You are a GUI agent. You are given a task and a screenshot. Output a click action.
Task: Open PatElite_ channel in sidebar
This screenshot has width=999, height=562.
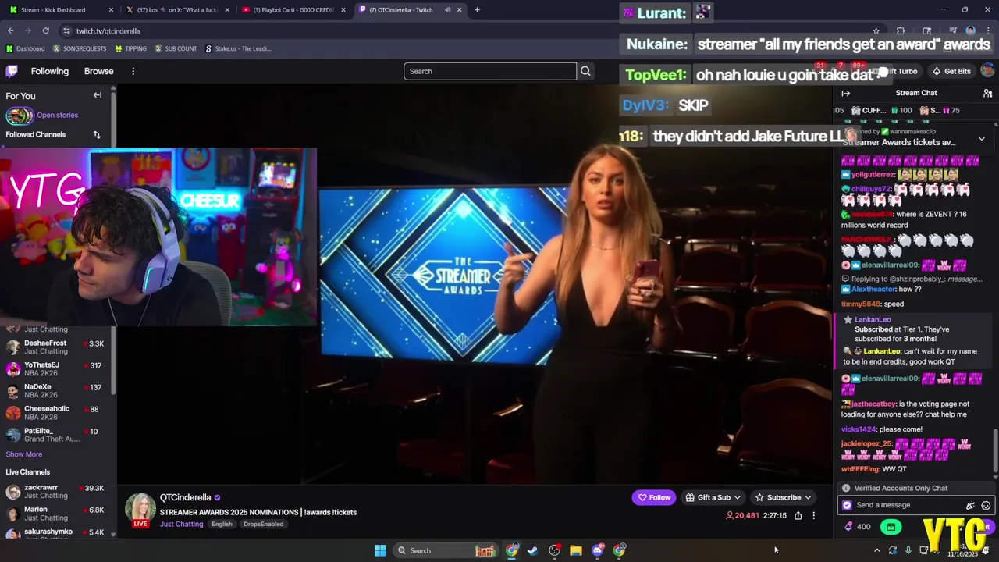56,435
